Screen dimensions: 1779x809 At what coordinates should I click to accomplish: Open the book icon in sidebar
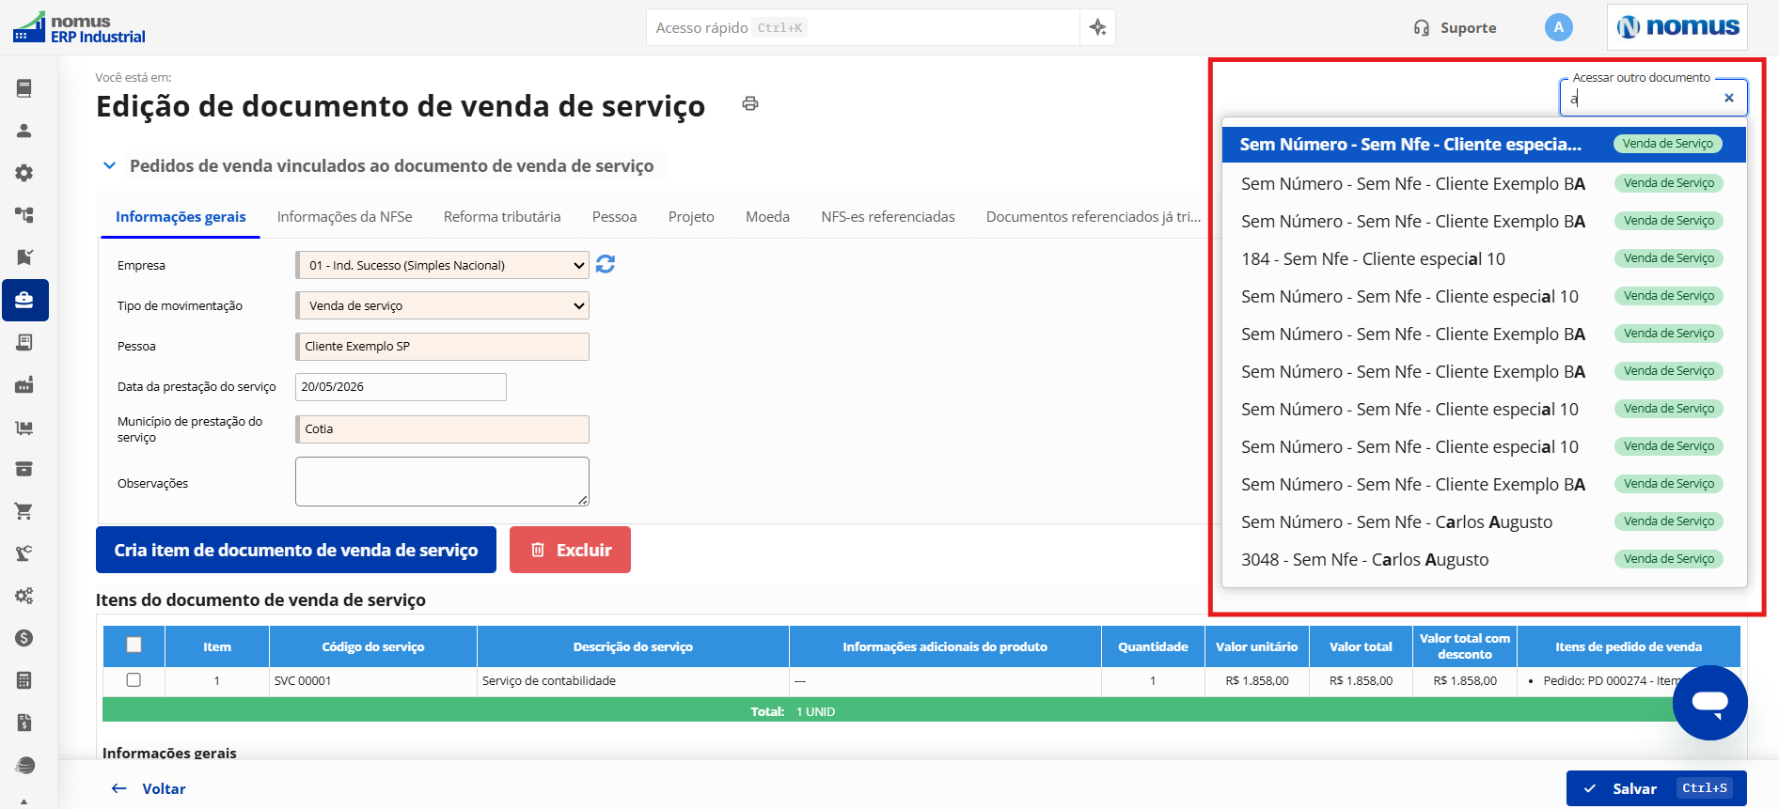(x=24, y=88)
